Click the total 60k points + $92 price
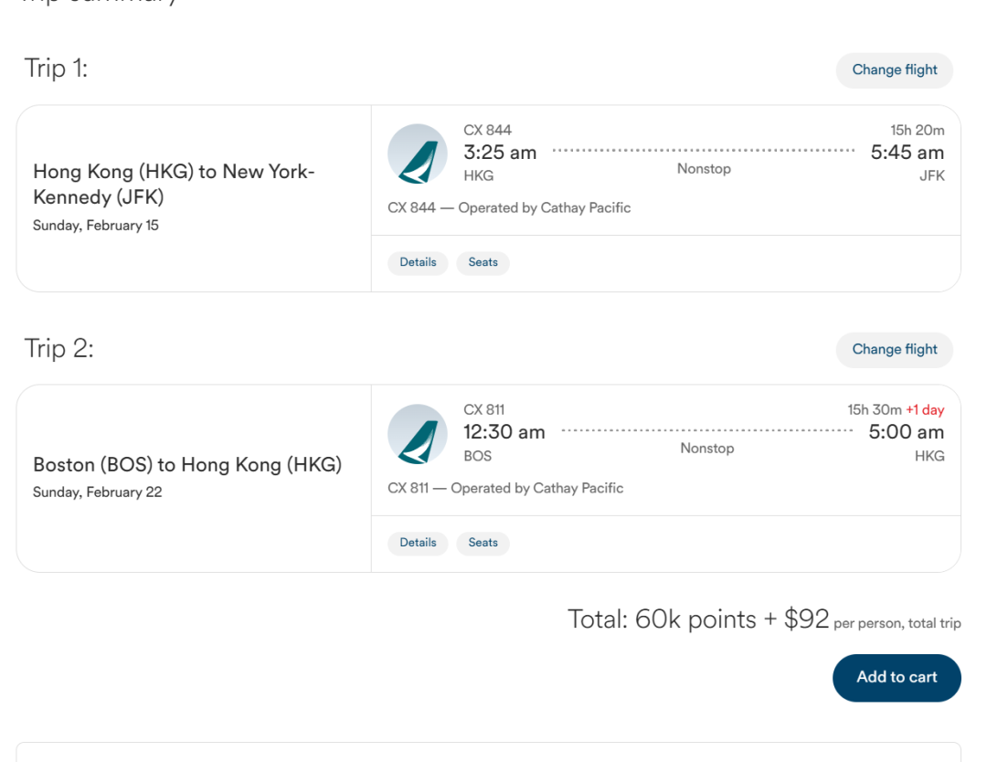Viewport: 987px width, 762px height. click(x=697, y=619)
